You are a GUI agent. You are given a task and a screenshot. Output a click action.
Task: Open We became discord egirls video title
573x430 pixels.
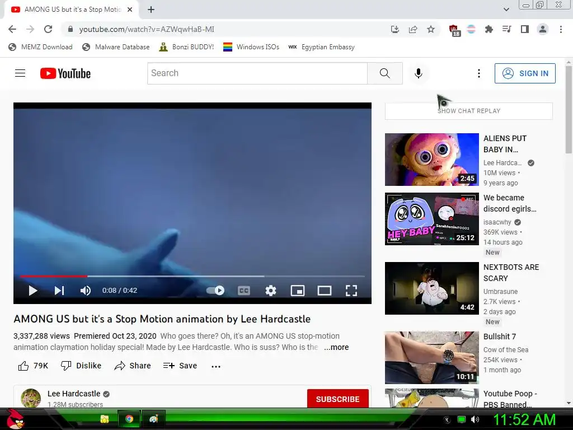pos(510,203)
